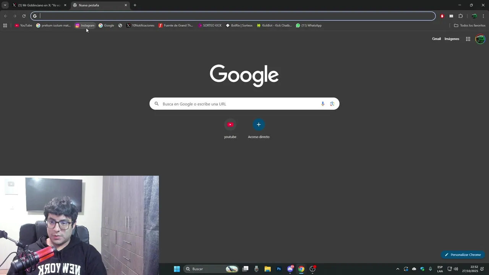Image resolution: width=489 pixels, height=275 pixels.
Task: Open the WhatsApp bookmark
Action: coord(309,26)
